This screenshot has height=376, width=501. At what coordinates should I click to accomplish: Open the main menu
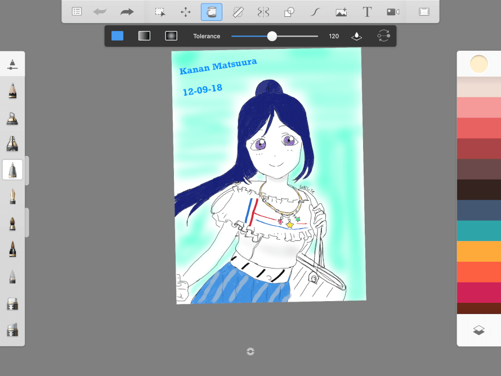(76, 11)
